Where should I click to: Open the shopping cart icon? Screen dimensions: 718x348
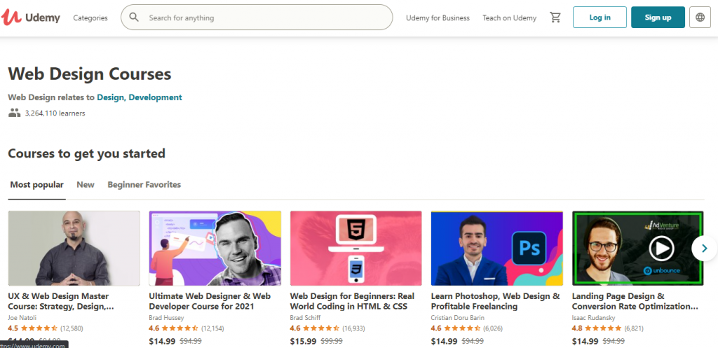[x=555, y=18]
